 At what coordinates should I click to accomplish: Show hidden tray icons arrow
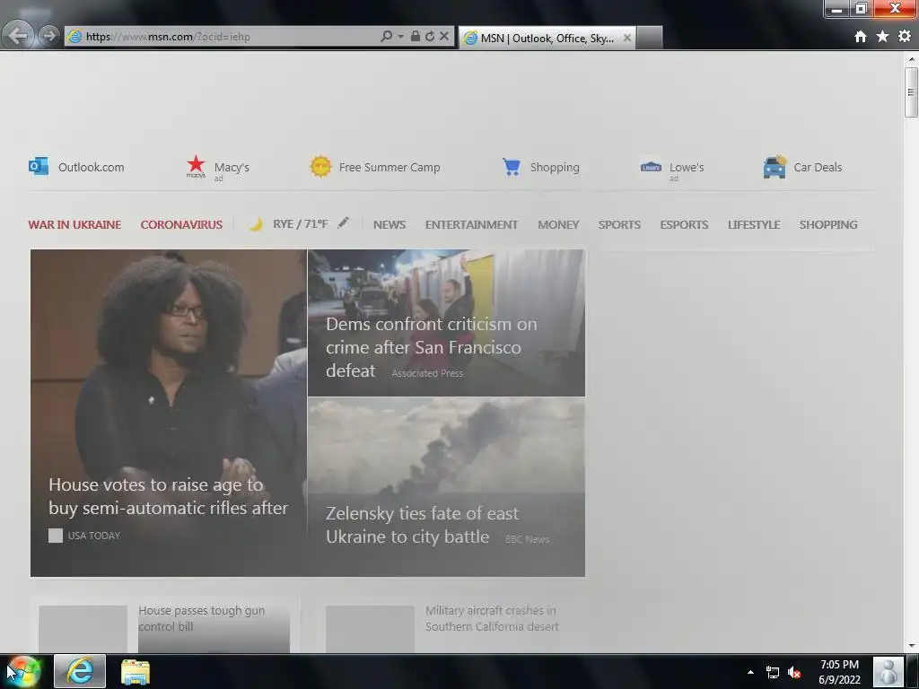point(750,672)
